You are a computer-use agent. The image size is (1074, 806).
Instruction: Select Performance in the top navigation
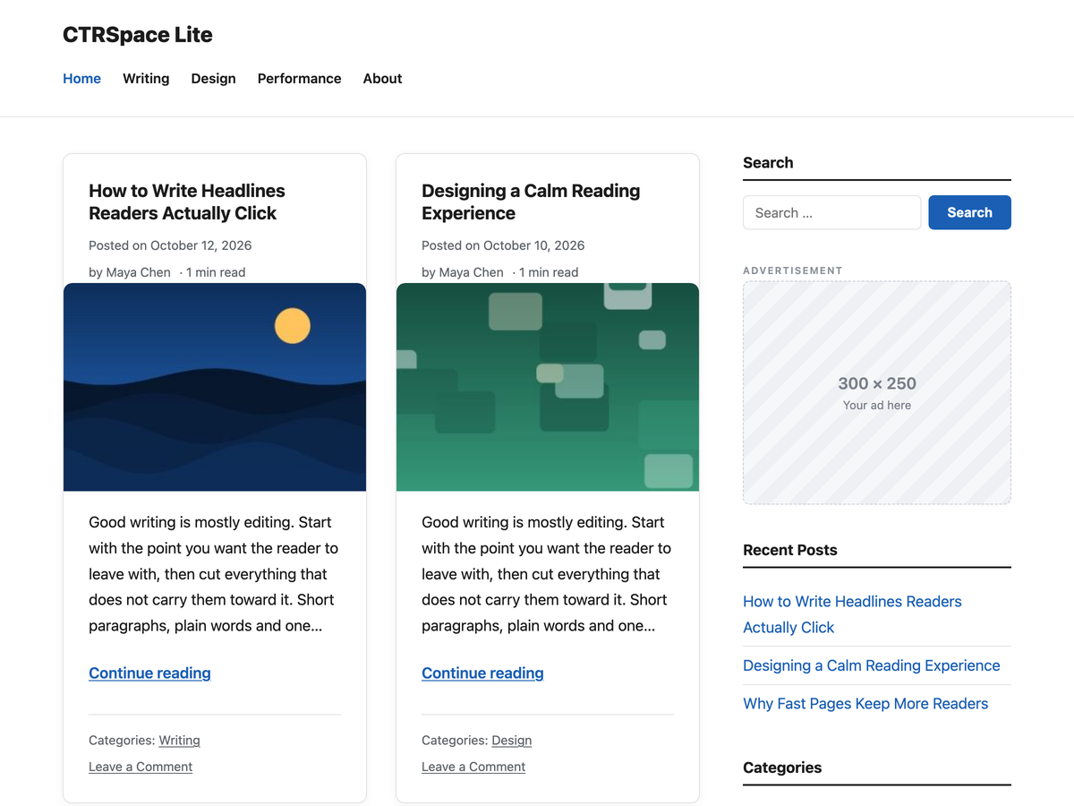click(299, 79)
